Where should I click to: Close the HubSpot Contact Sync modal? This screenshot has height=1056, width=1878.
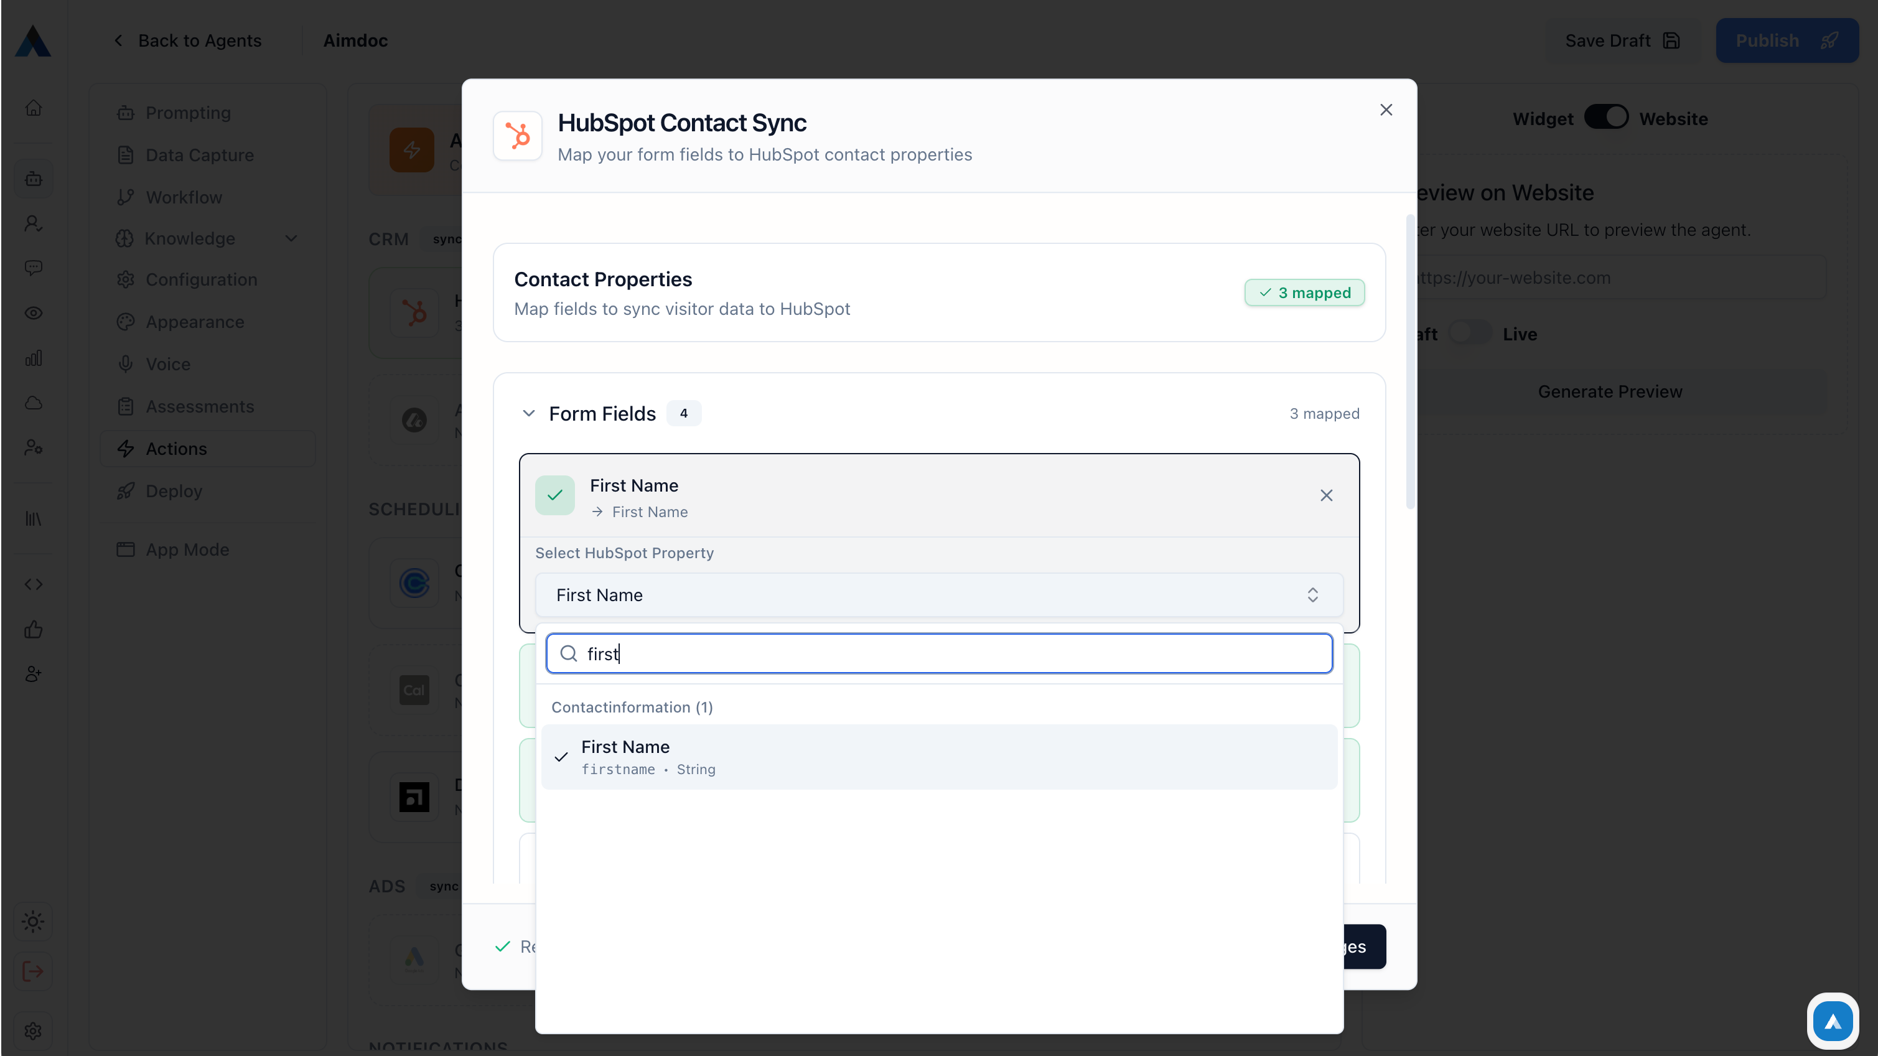click(x=1386, y=110)
